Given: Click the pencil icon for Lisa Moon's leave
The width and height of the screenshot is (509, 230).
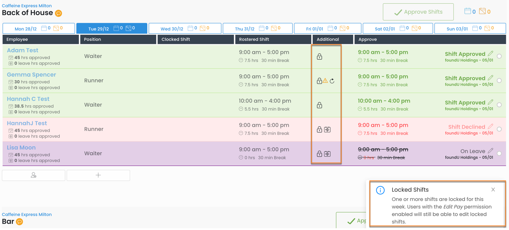Looking at the screenshot, I should [x=490, y=151].
